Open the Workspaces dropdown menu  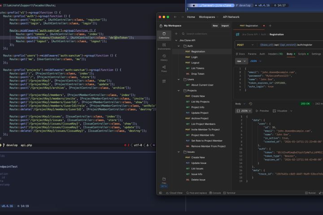point(208,17)
